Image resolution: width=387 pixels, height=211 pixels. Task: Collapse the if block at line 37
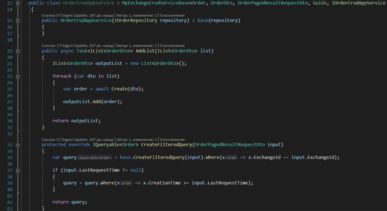pos(17,170)
